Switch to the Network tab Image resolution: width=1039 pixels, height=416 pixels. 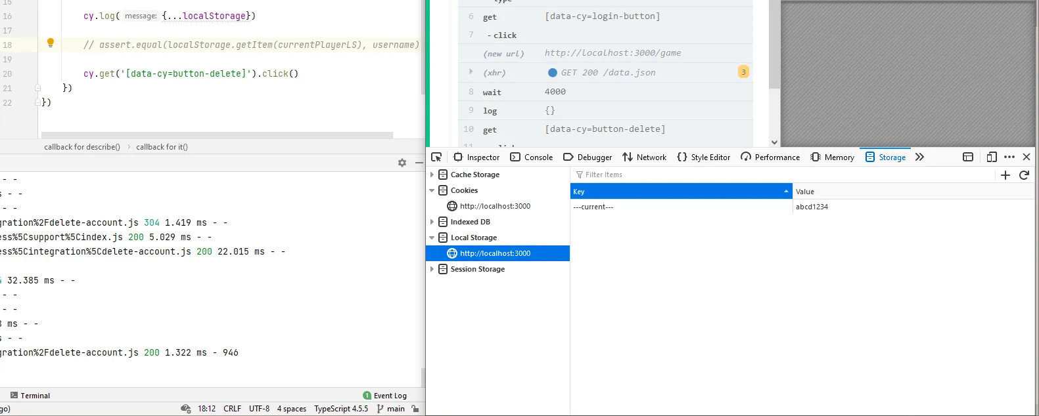(644, 157)
